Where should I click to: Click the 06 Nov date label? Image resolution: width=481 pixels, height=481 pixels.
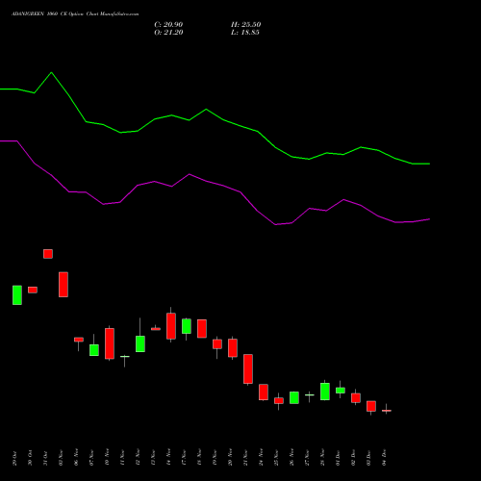[x=76, y=457]
